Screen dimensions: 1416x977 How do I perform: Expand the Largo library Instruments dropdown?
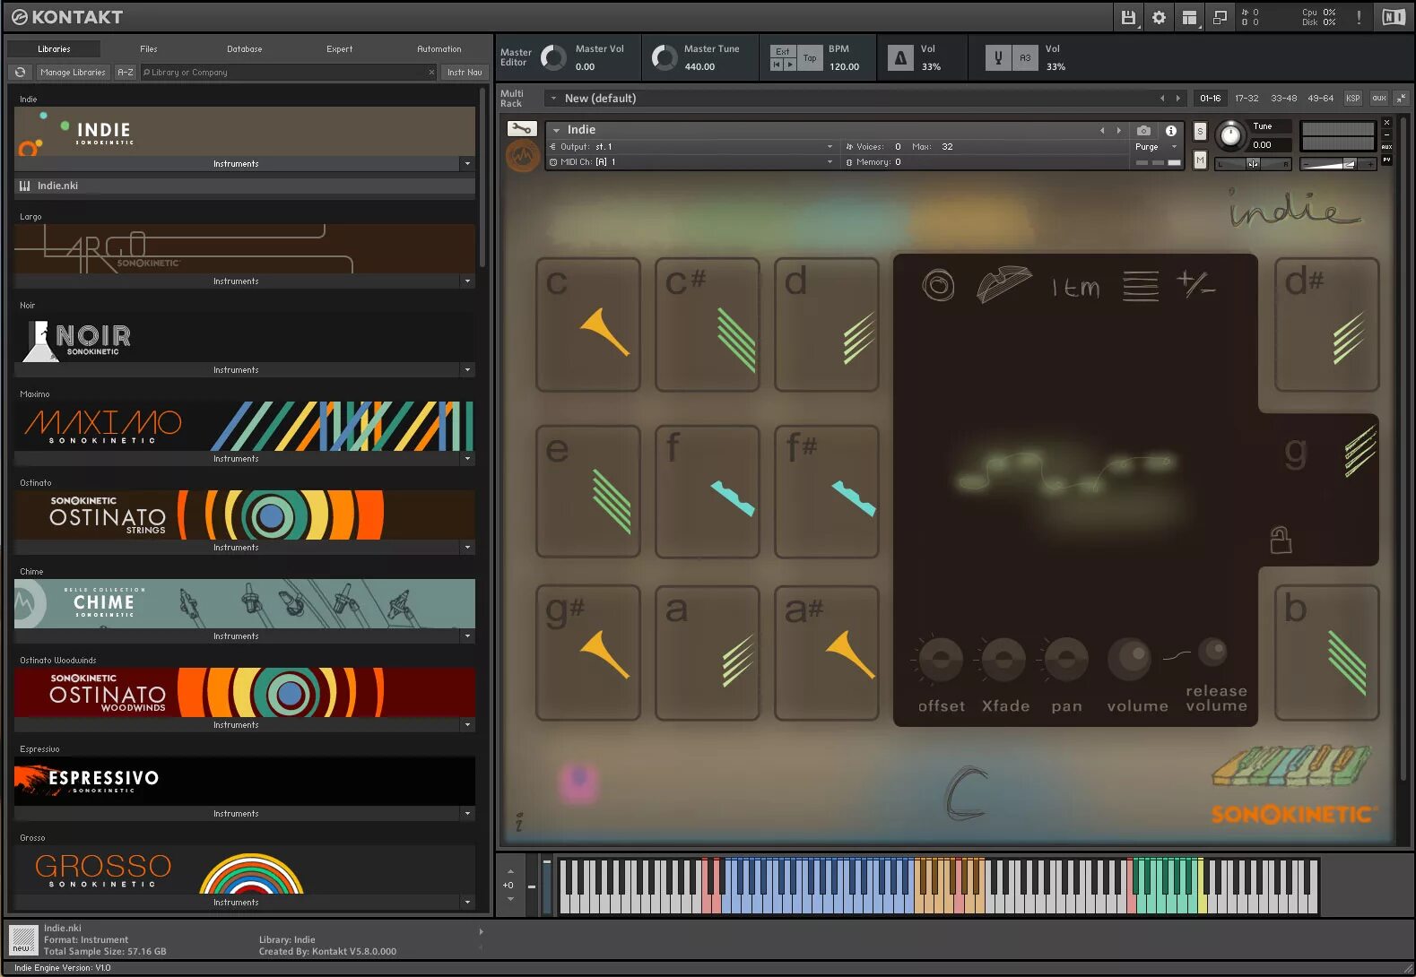click(x=467, y=281)
